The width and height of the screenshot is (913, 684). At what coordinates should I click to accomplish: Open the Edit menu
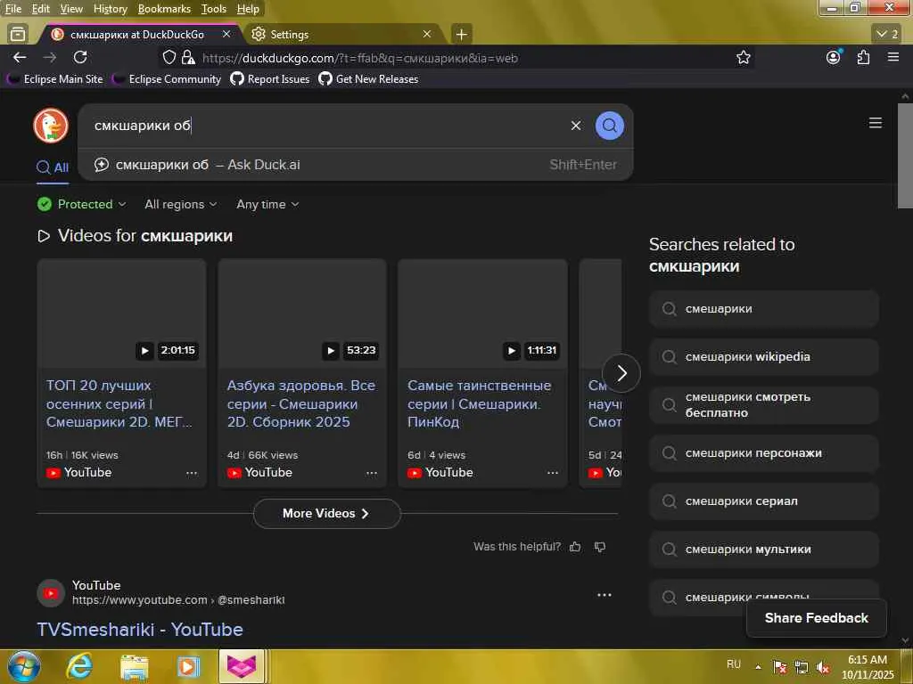click(x=41, y=9)
